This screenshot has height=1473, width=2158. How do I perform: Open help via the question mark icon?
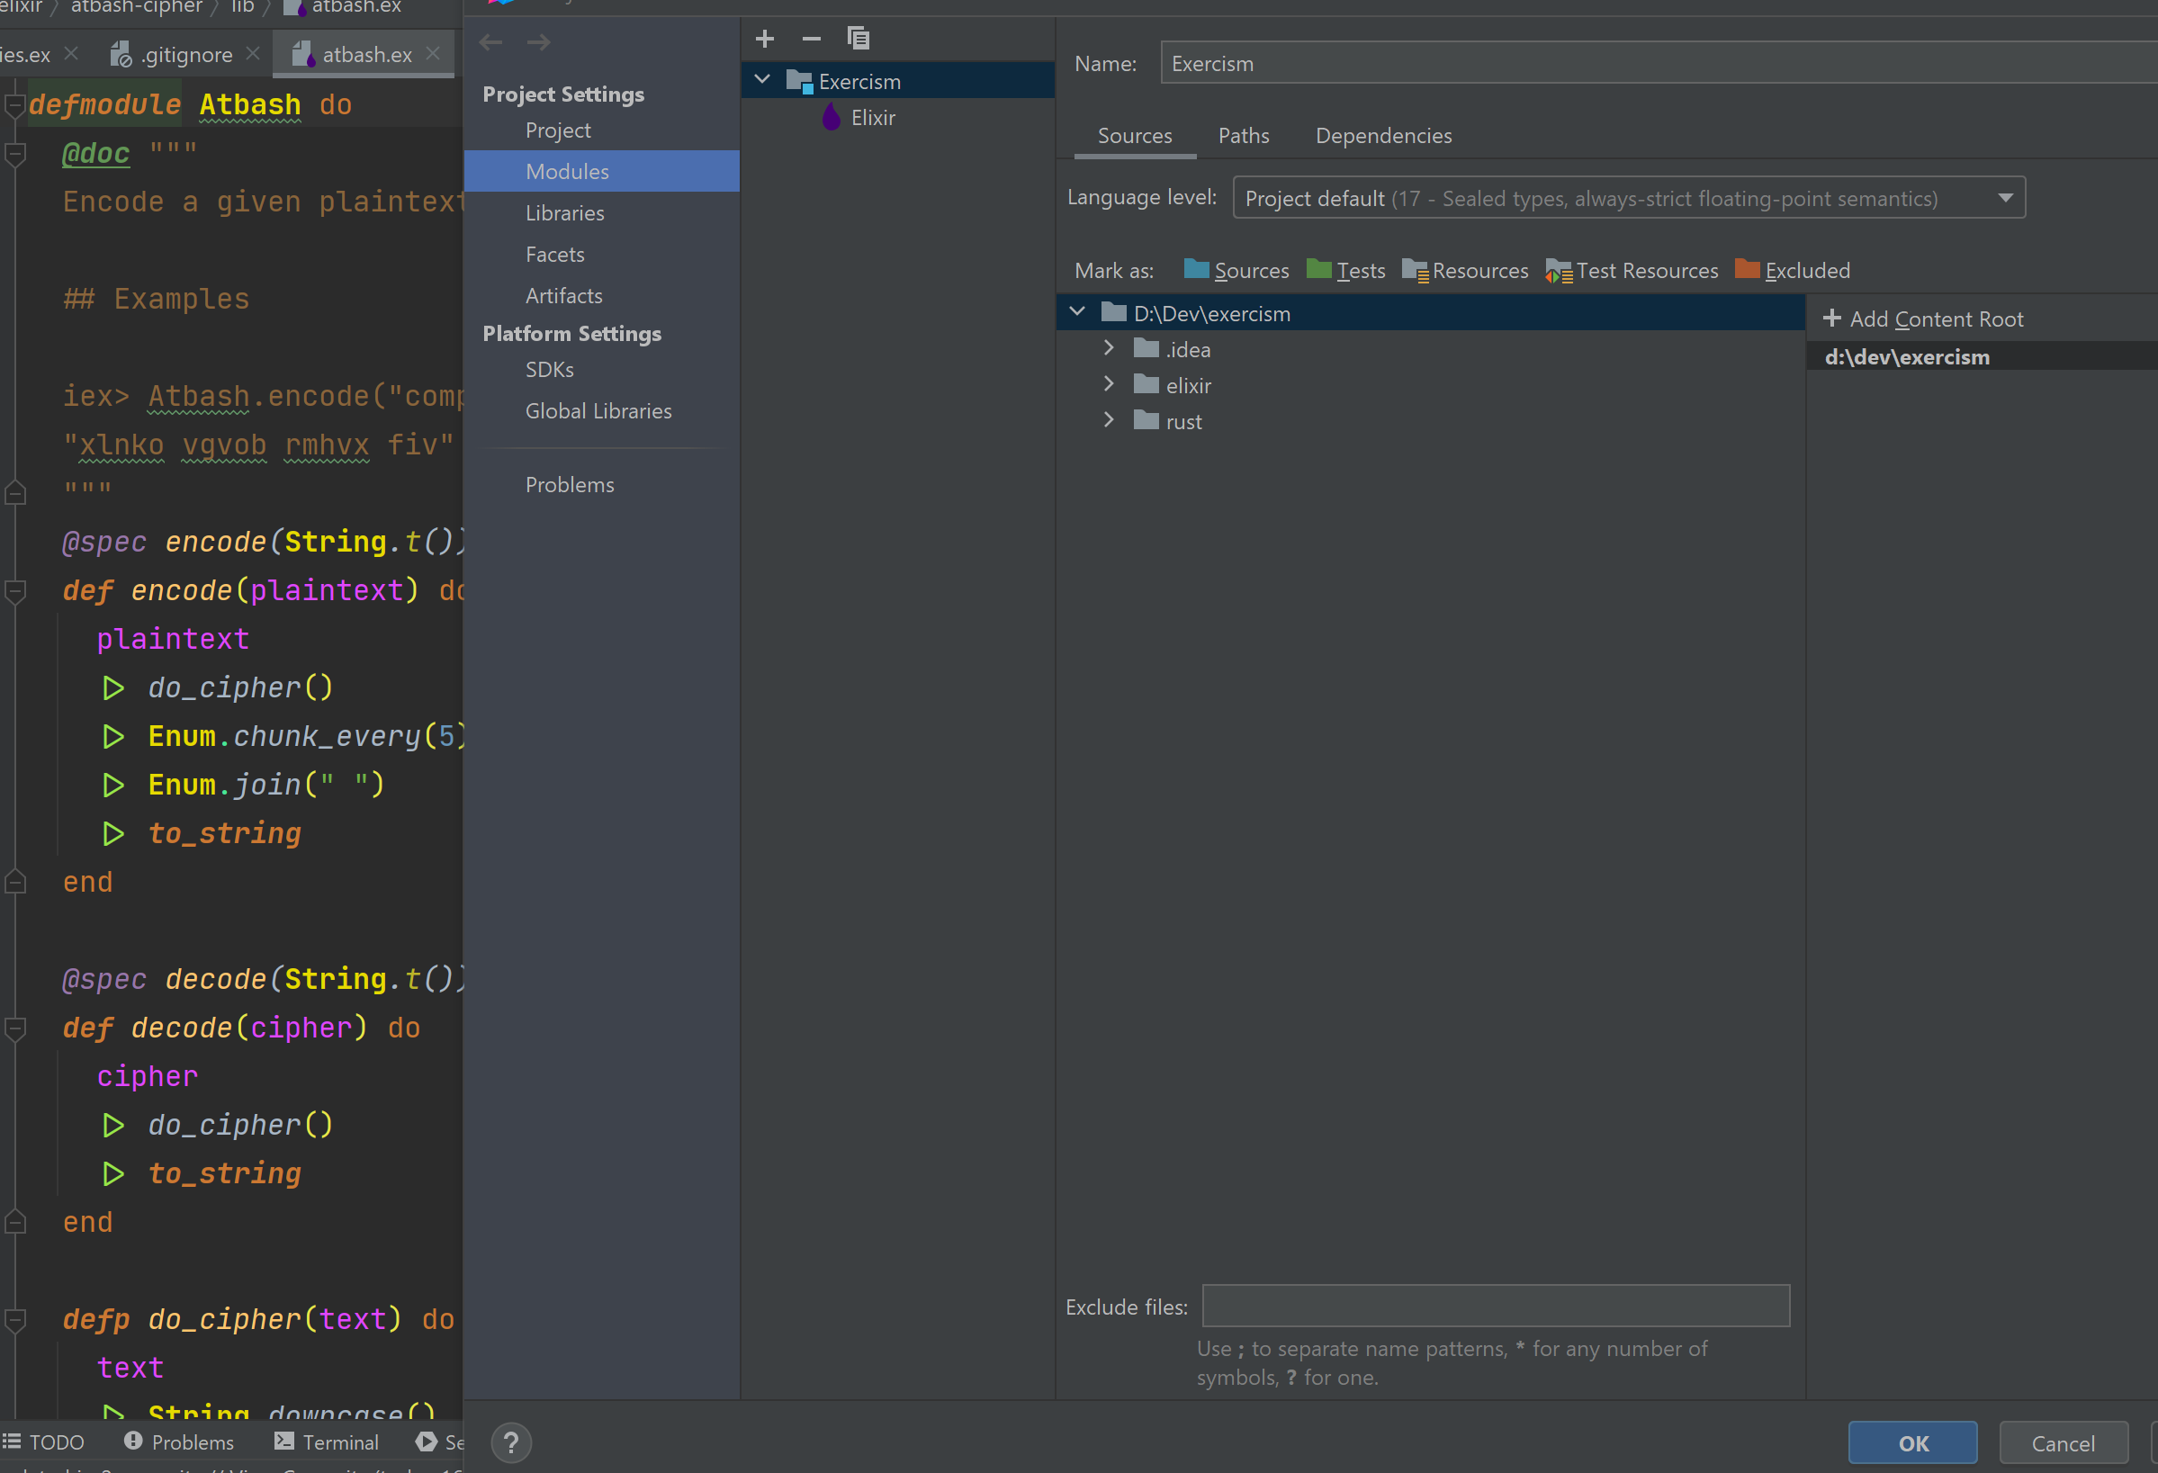512,1442
